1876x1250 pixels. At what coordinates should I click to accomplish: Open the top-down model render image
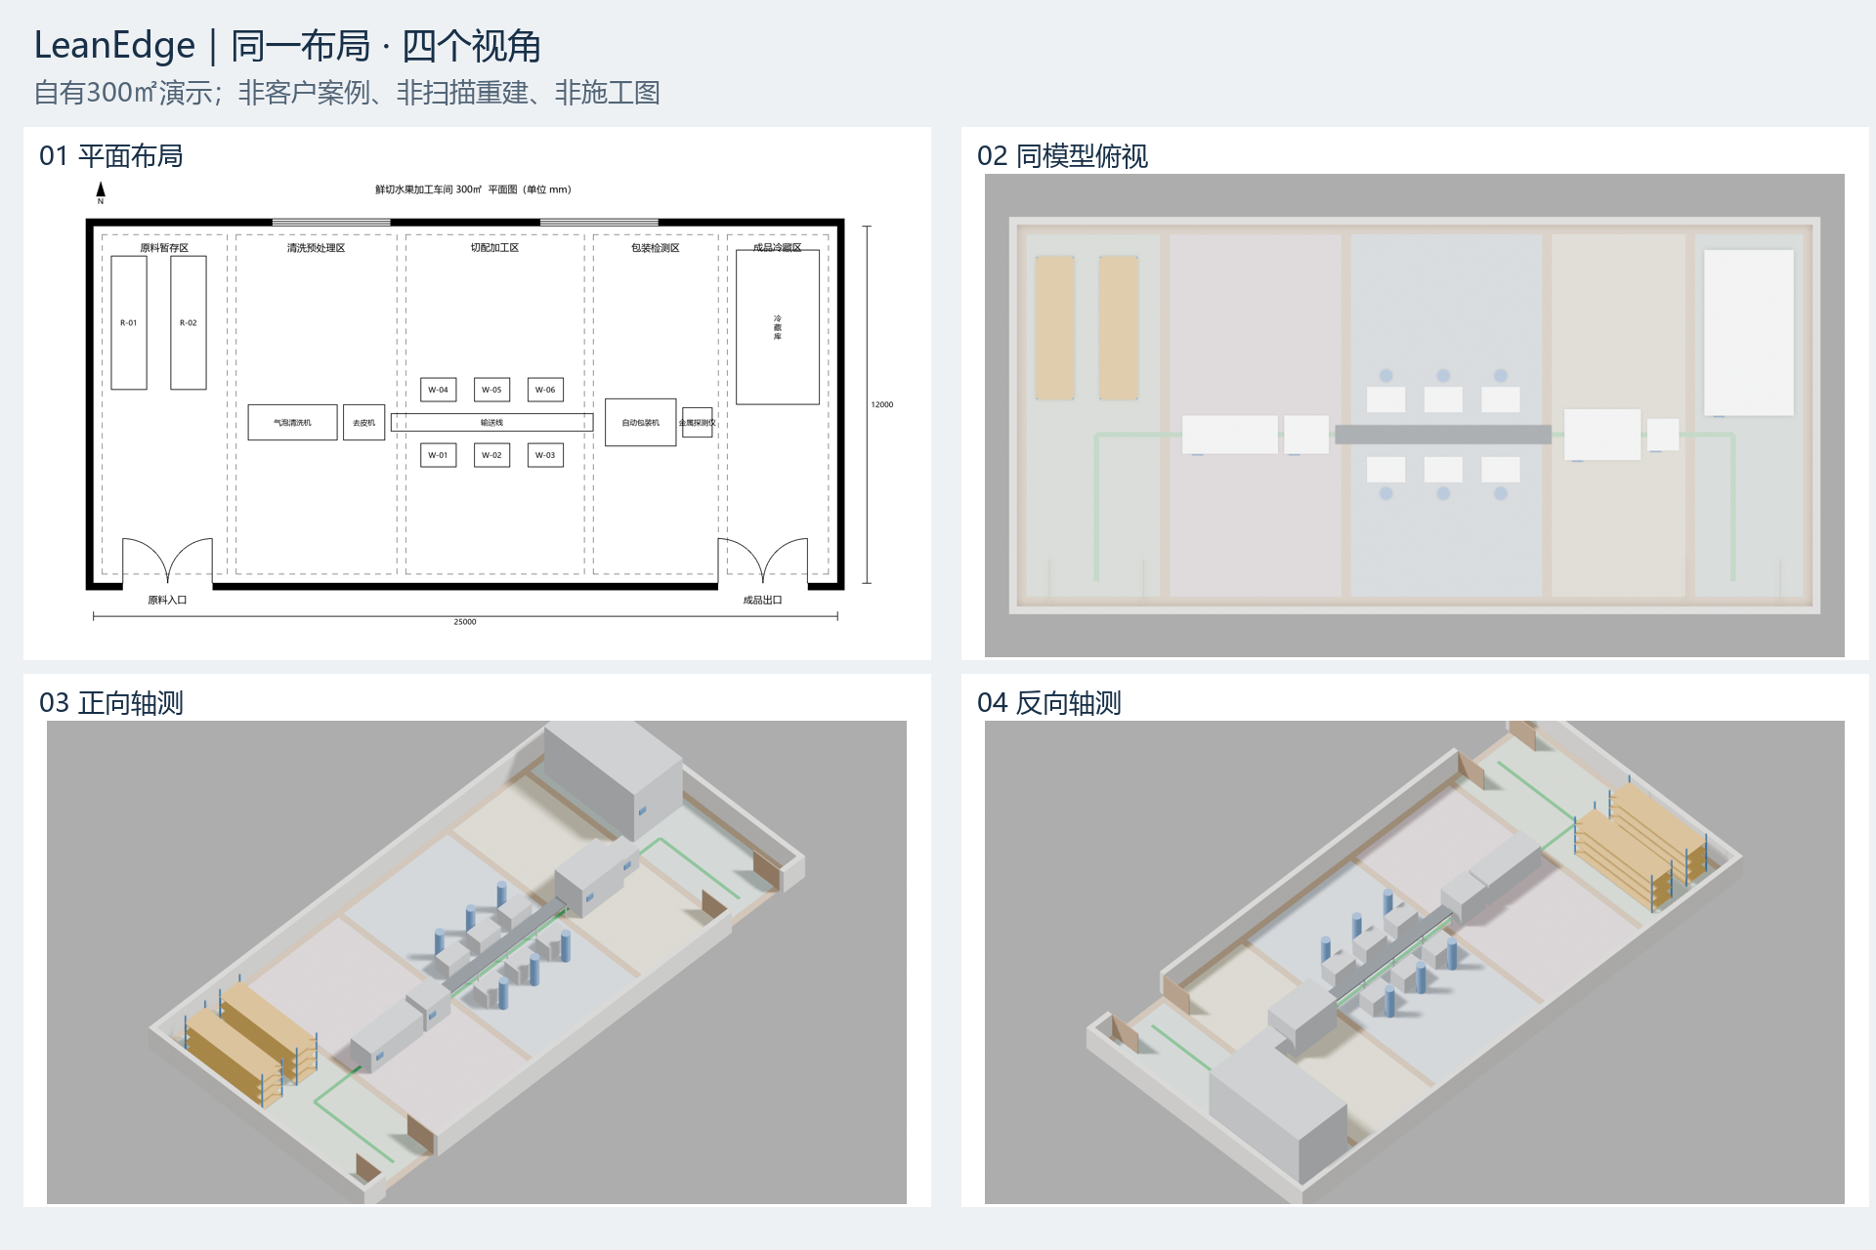(1415, 415)
